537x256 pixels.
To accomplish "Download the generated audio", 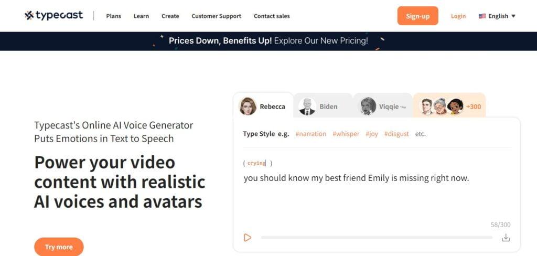I will pos(506,238).
